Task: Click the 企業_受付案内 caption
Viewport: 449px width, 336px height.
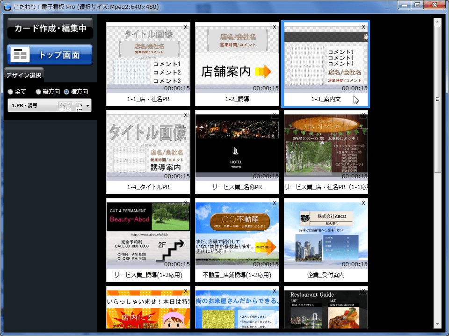Action: pos(326,275)
